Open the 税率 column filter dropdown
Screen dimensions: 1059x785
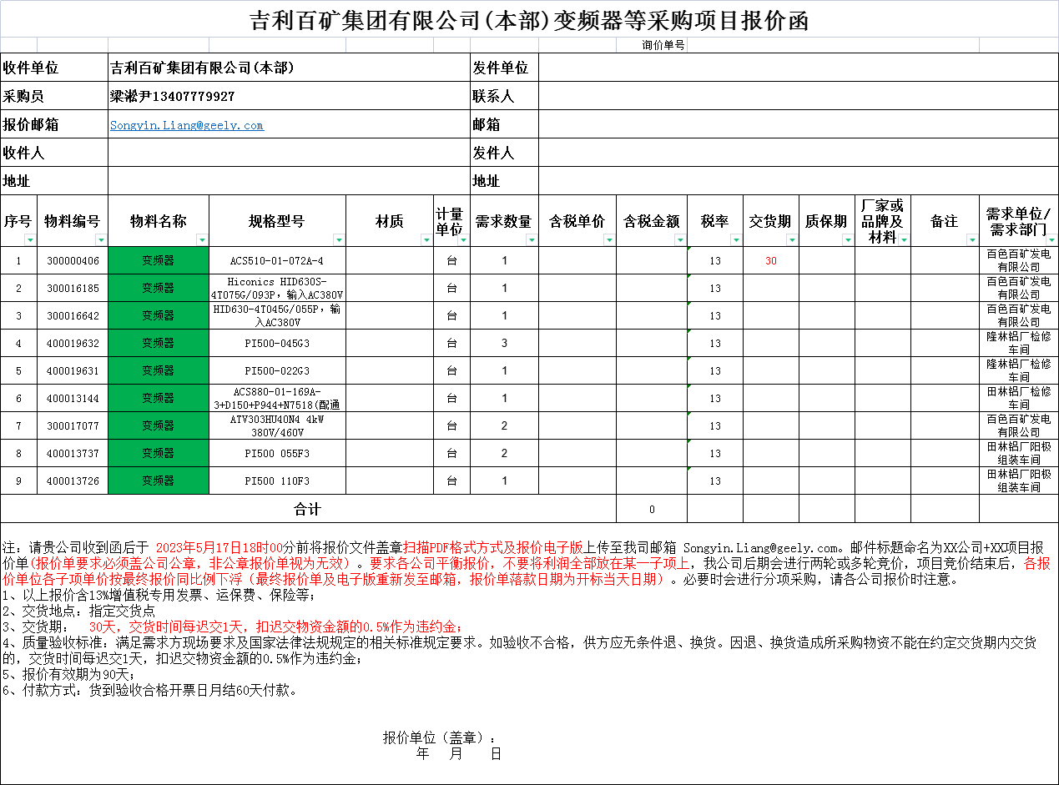[736, 240]
